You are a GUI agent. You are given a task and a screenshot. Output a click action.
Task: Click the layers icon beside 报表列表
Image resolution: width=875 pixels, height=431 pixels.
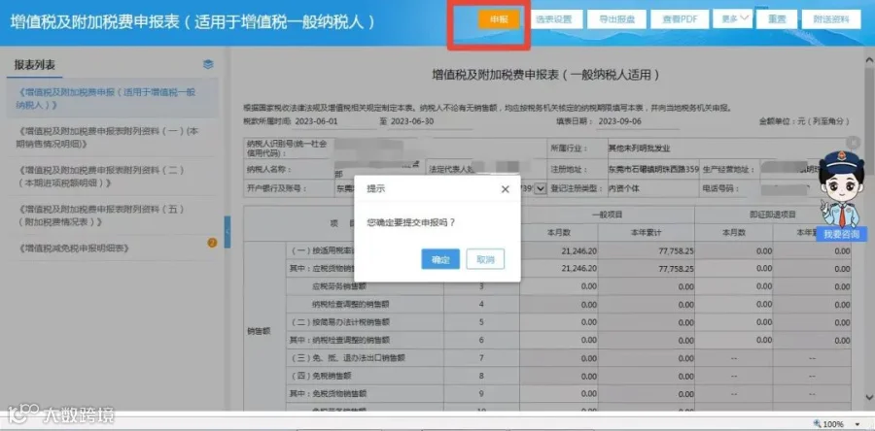pos(208,65)
